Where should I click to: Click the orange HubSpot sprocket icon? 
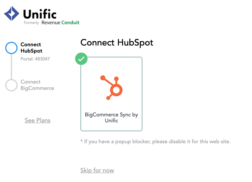(x=111, y=88)
